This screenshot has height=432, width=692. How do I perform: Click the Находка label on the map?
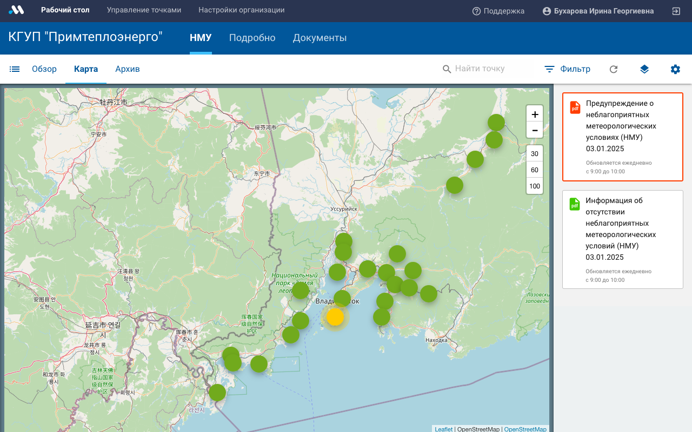click(436, 340)
